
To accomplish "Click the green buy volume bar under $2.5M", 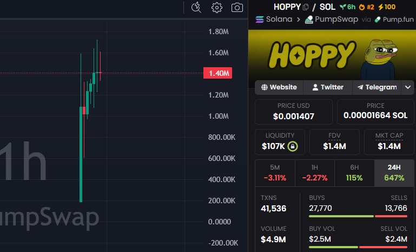I will [333, 247].
